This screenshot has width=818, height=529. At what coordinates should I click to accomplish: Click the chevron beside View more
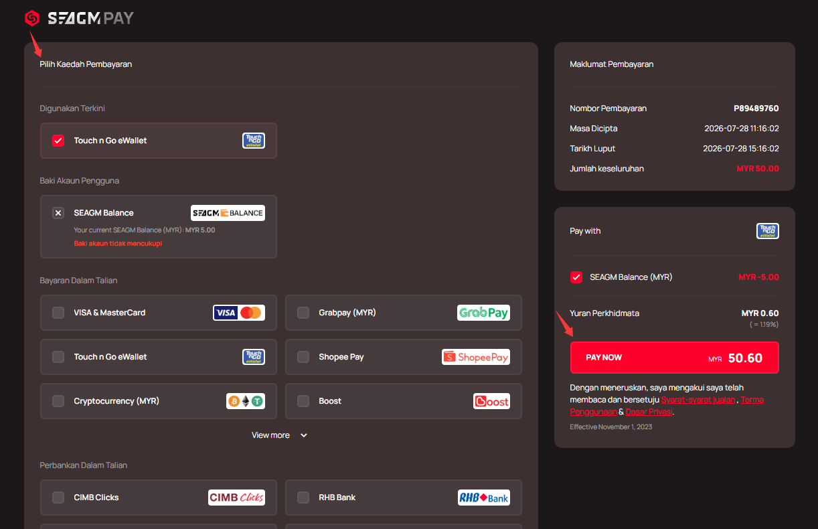tap(304, 435)
